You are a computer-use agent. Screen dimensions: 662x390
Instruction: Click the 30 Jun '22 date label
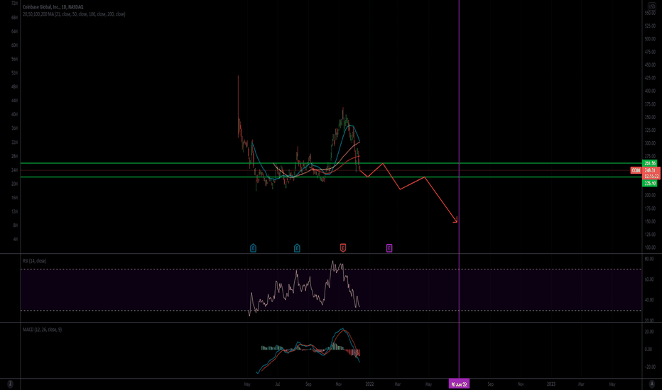pyautogui.click(x=459, y=384)
